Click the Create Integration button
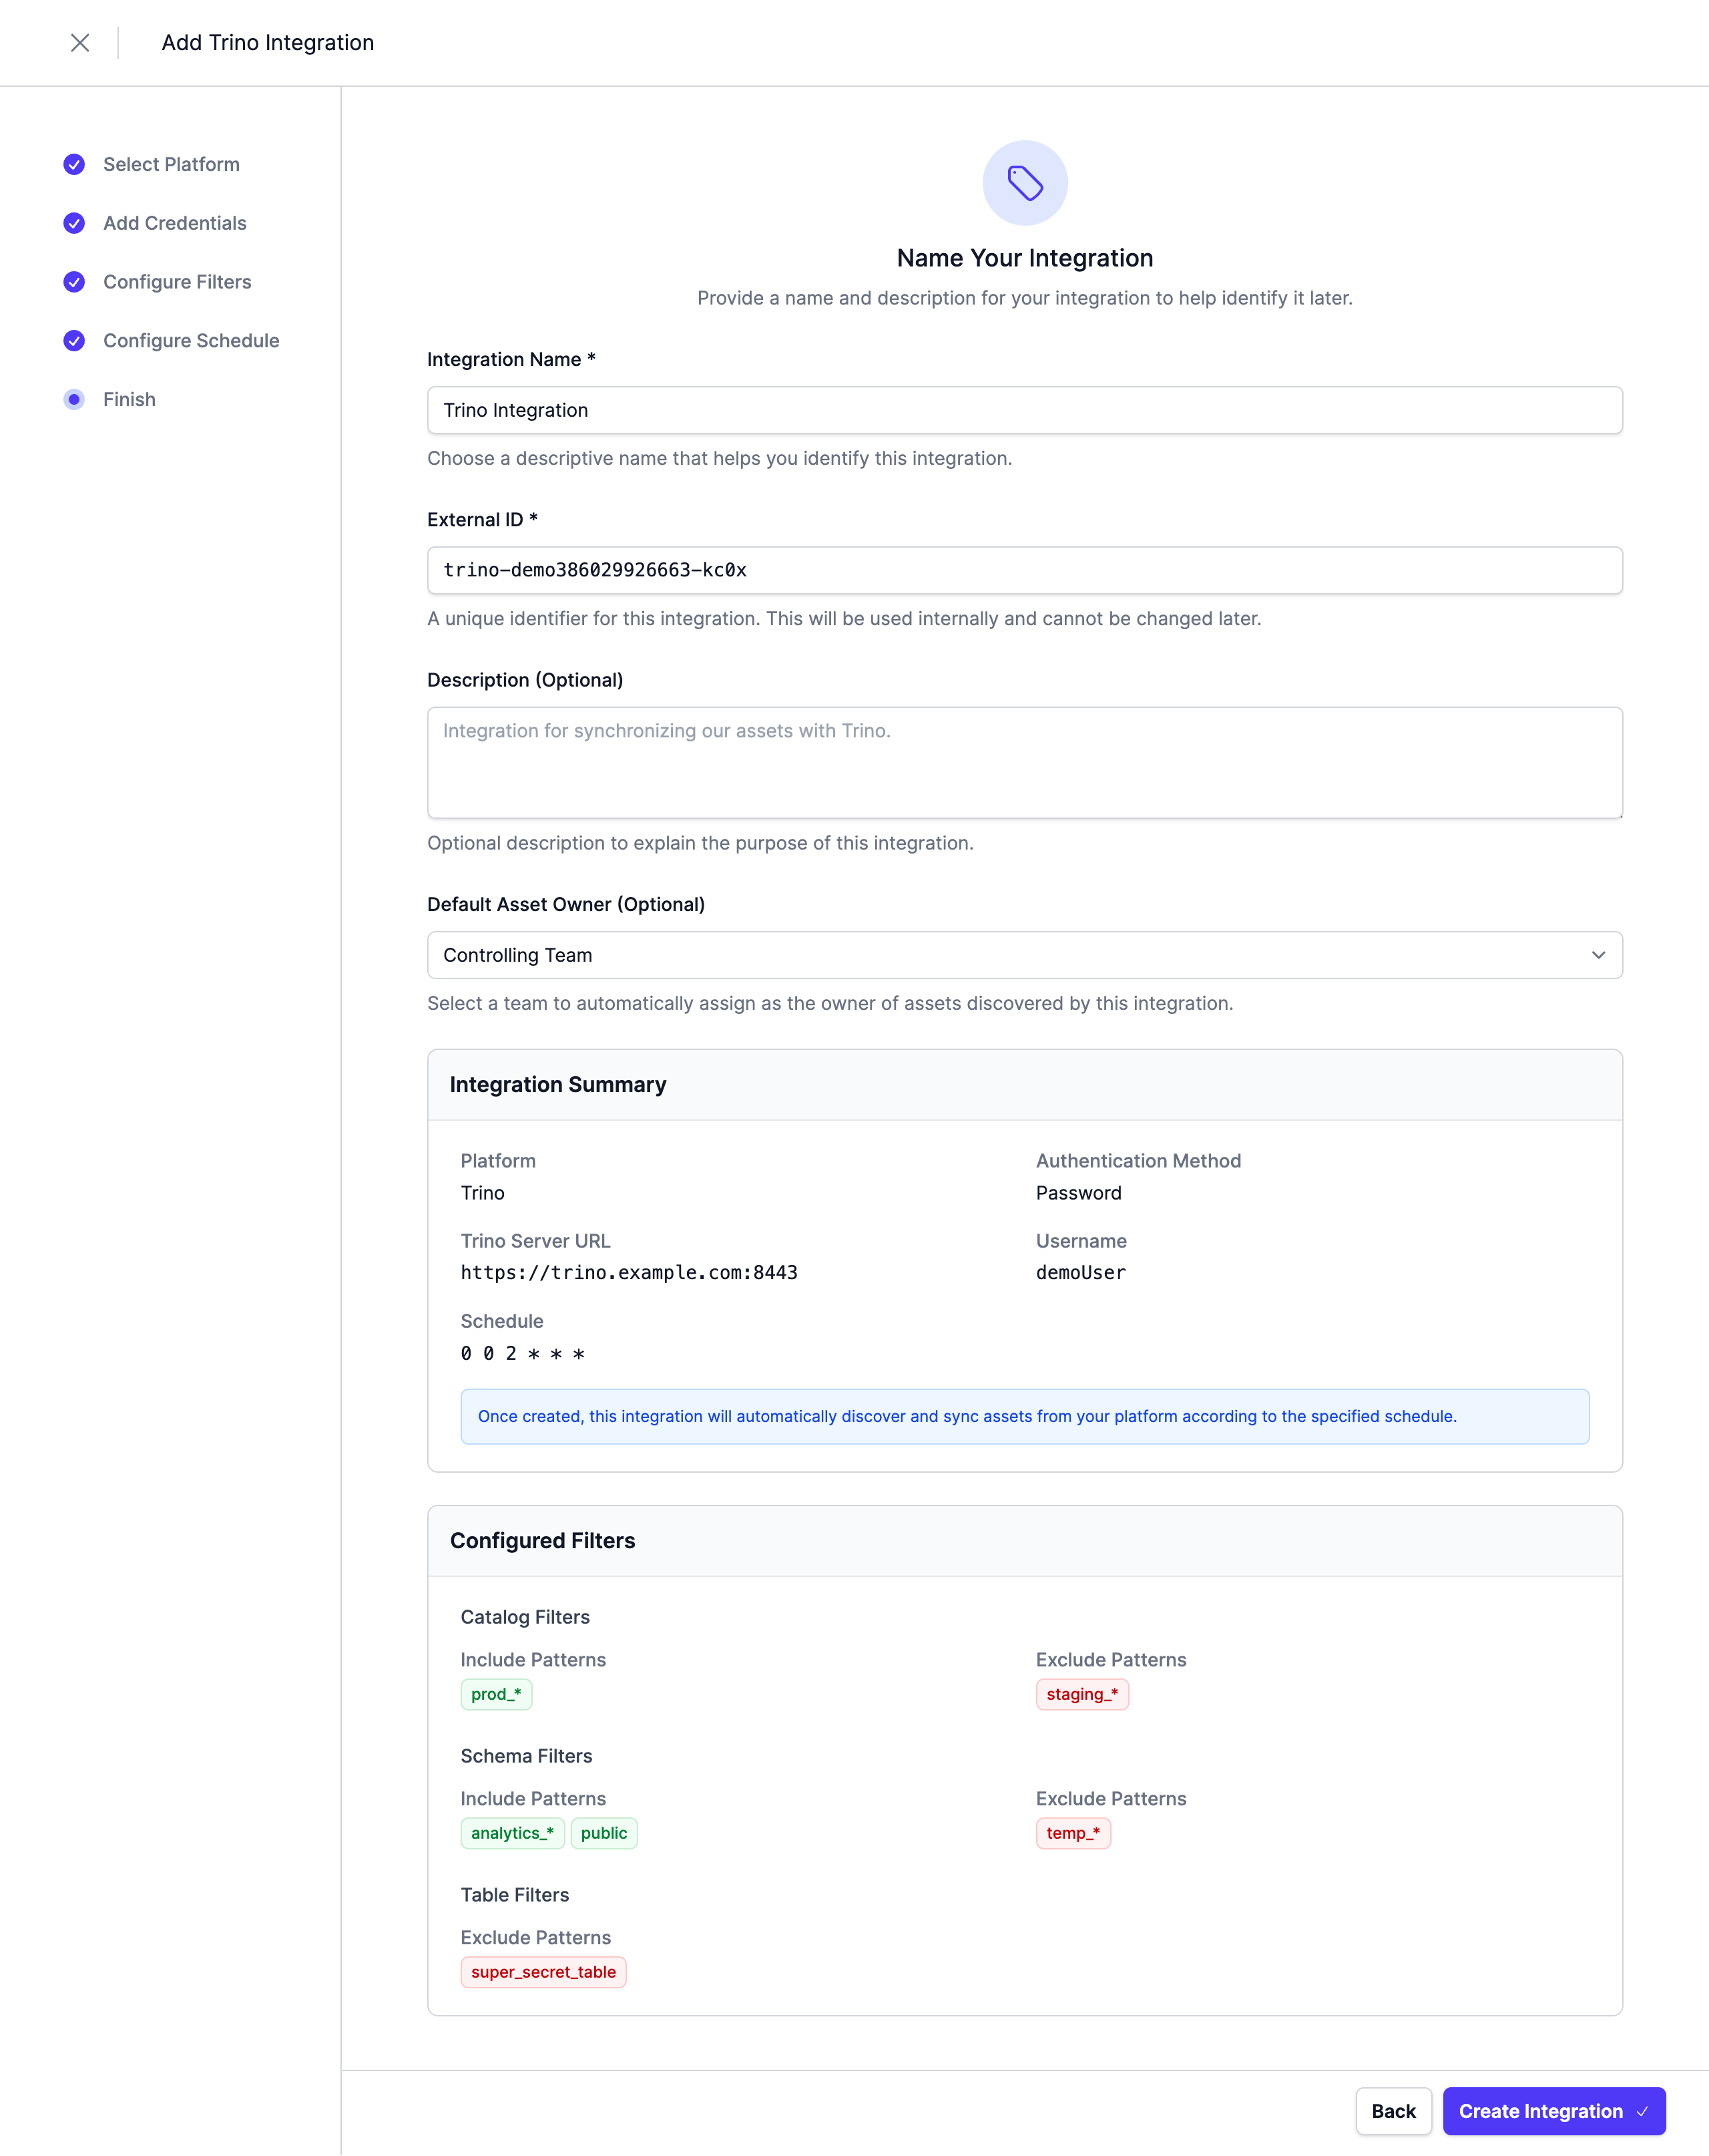1709x2156 pixels. (1553, 2111)
